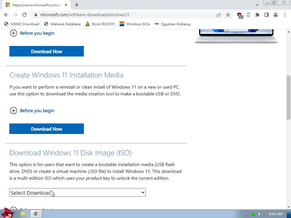Click Create Windows 11 Installation Media heading
Screen dimensions: 291x218
66,75
